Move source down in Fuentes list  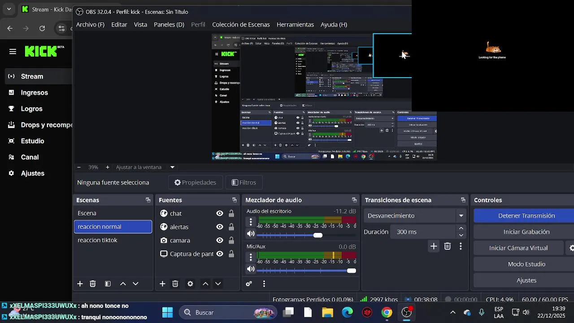coord(218,284)
